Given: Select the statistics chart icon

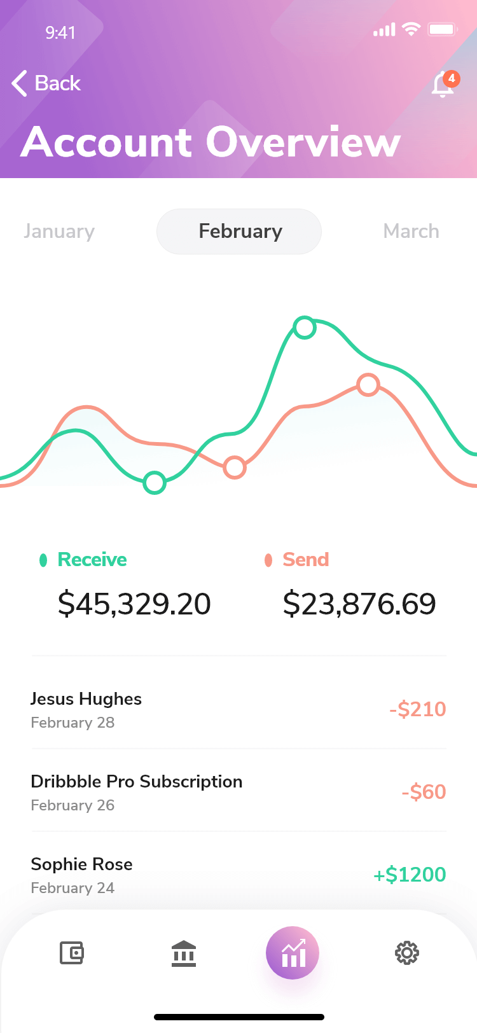Looking at the screenshot, I should (x=293, y=953).
